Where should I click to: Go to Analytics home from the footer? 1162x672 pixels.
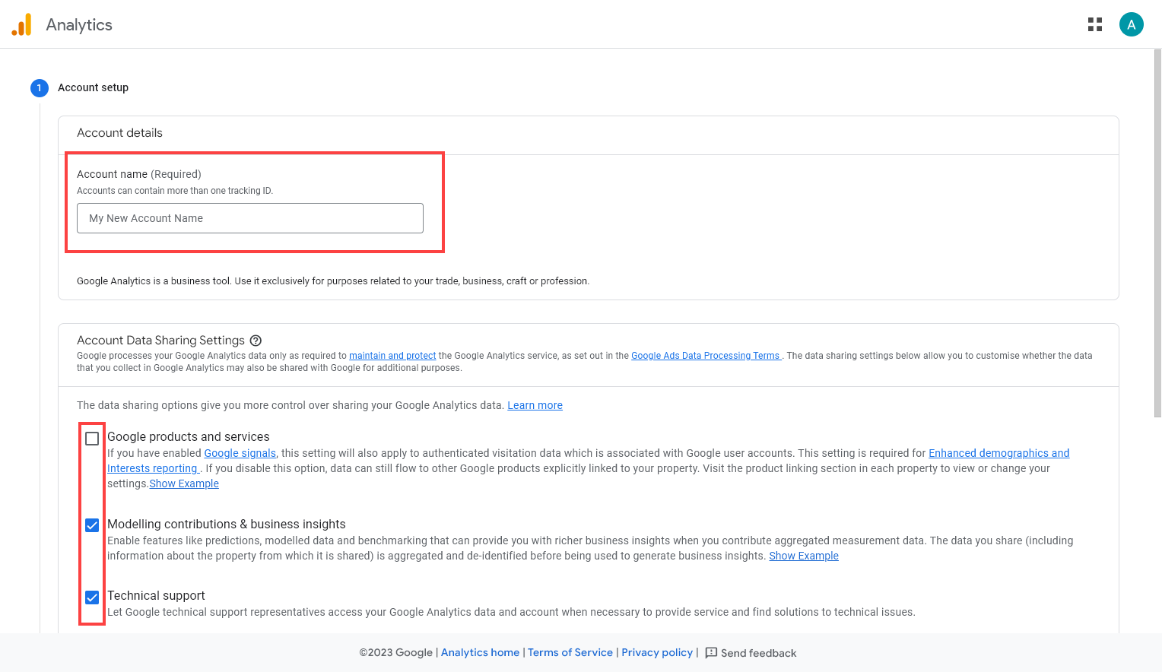coord(480,652)
